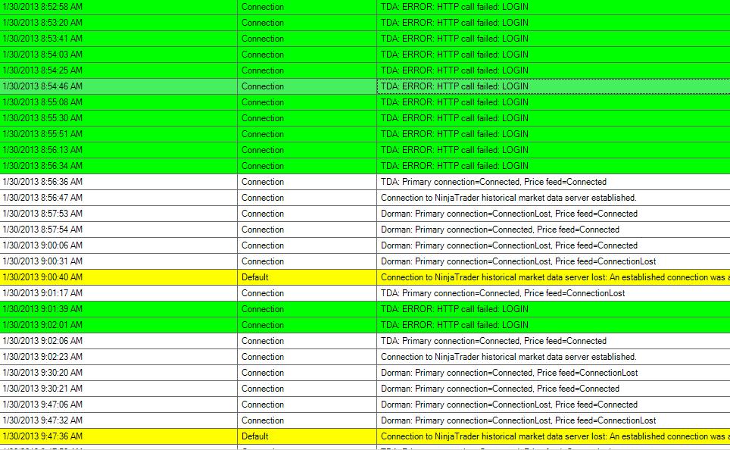Click the historical server established message at 8:56:47
The image size is (730, 450).
pyautogui.click(x=554, y=198)
